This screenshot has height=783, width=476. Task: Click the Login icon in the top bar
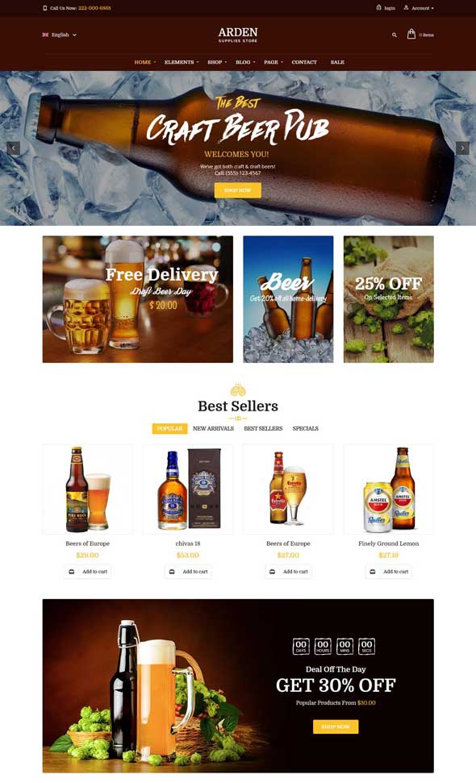pyautogui.click(x=378, y=7)
